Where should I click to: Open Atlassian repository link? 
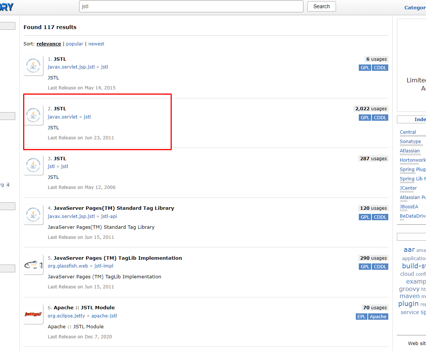410,151
